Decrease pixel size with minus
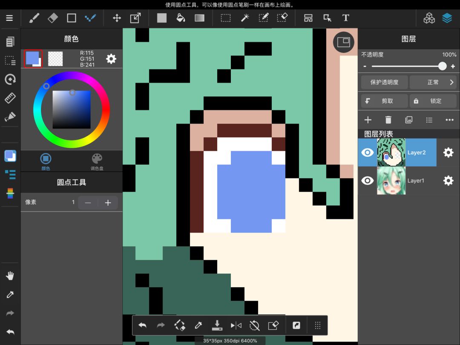Screen dimensions: 460x345 pyautogui.click(x=88, y=203)
